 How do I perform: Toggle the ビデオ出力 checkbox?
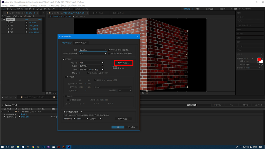pos(63,59)
